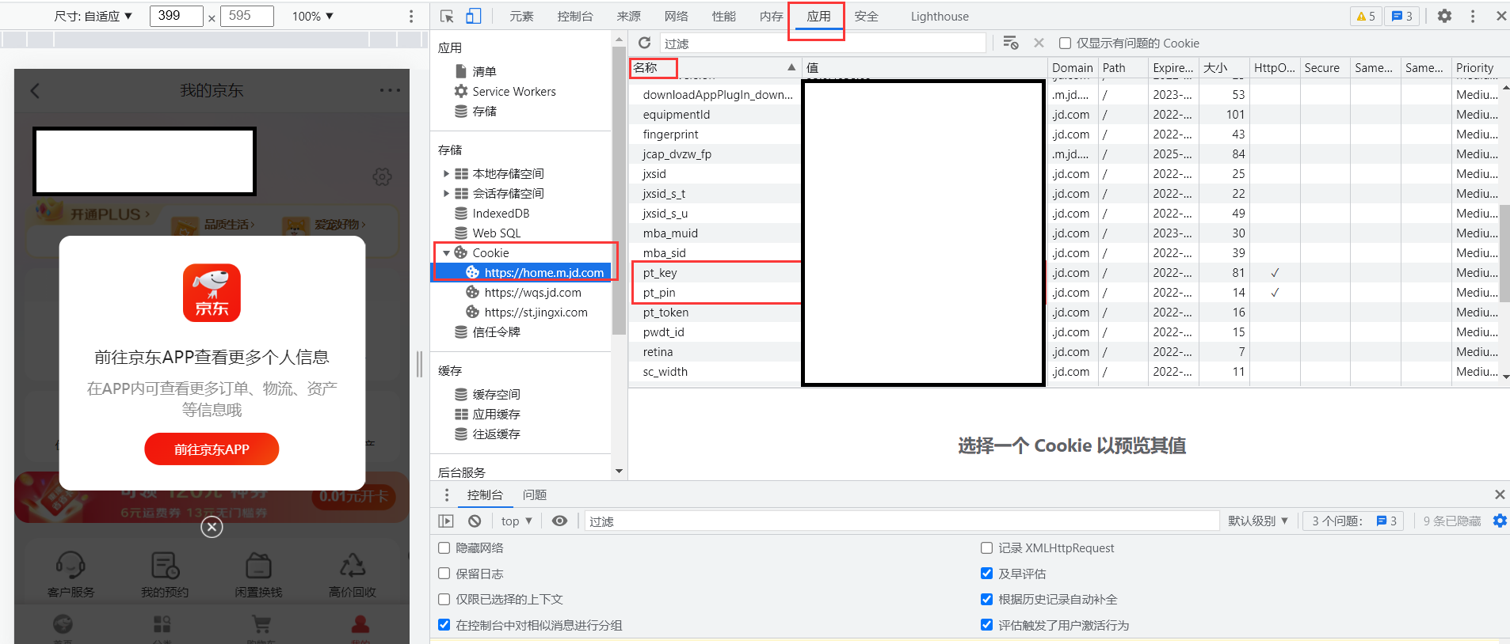Switch to 来源 tab
The height and width of the screenshot is (644, 1510).
pyautogui.click(x=628, y=16)
